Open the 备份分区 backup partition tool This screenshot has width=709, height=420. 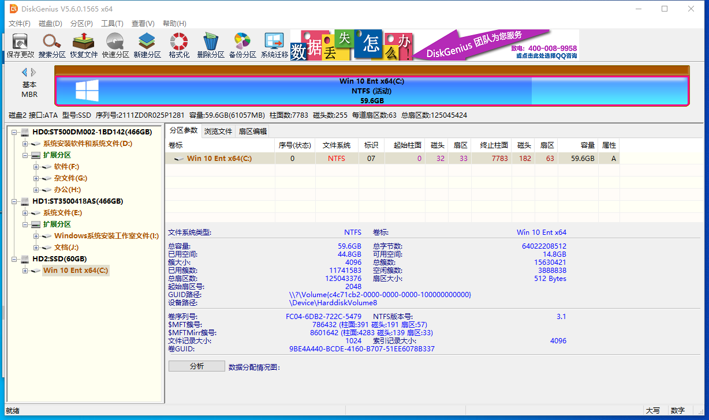(242, 46)
